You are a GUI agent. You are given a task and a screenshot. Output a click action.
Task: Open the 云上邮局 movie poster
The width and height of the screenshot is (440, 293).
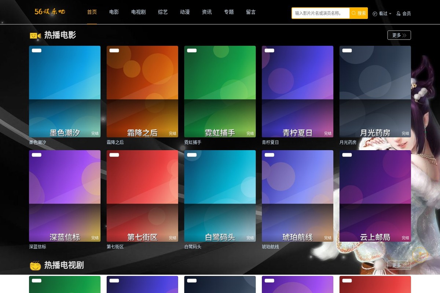point(375,196)
